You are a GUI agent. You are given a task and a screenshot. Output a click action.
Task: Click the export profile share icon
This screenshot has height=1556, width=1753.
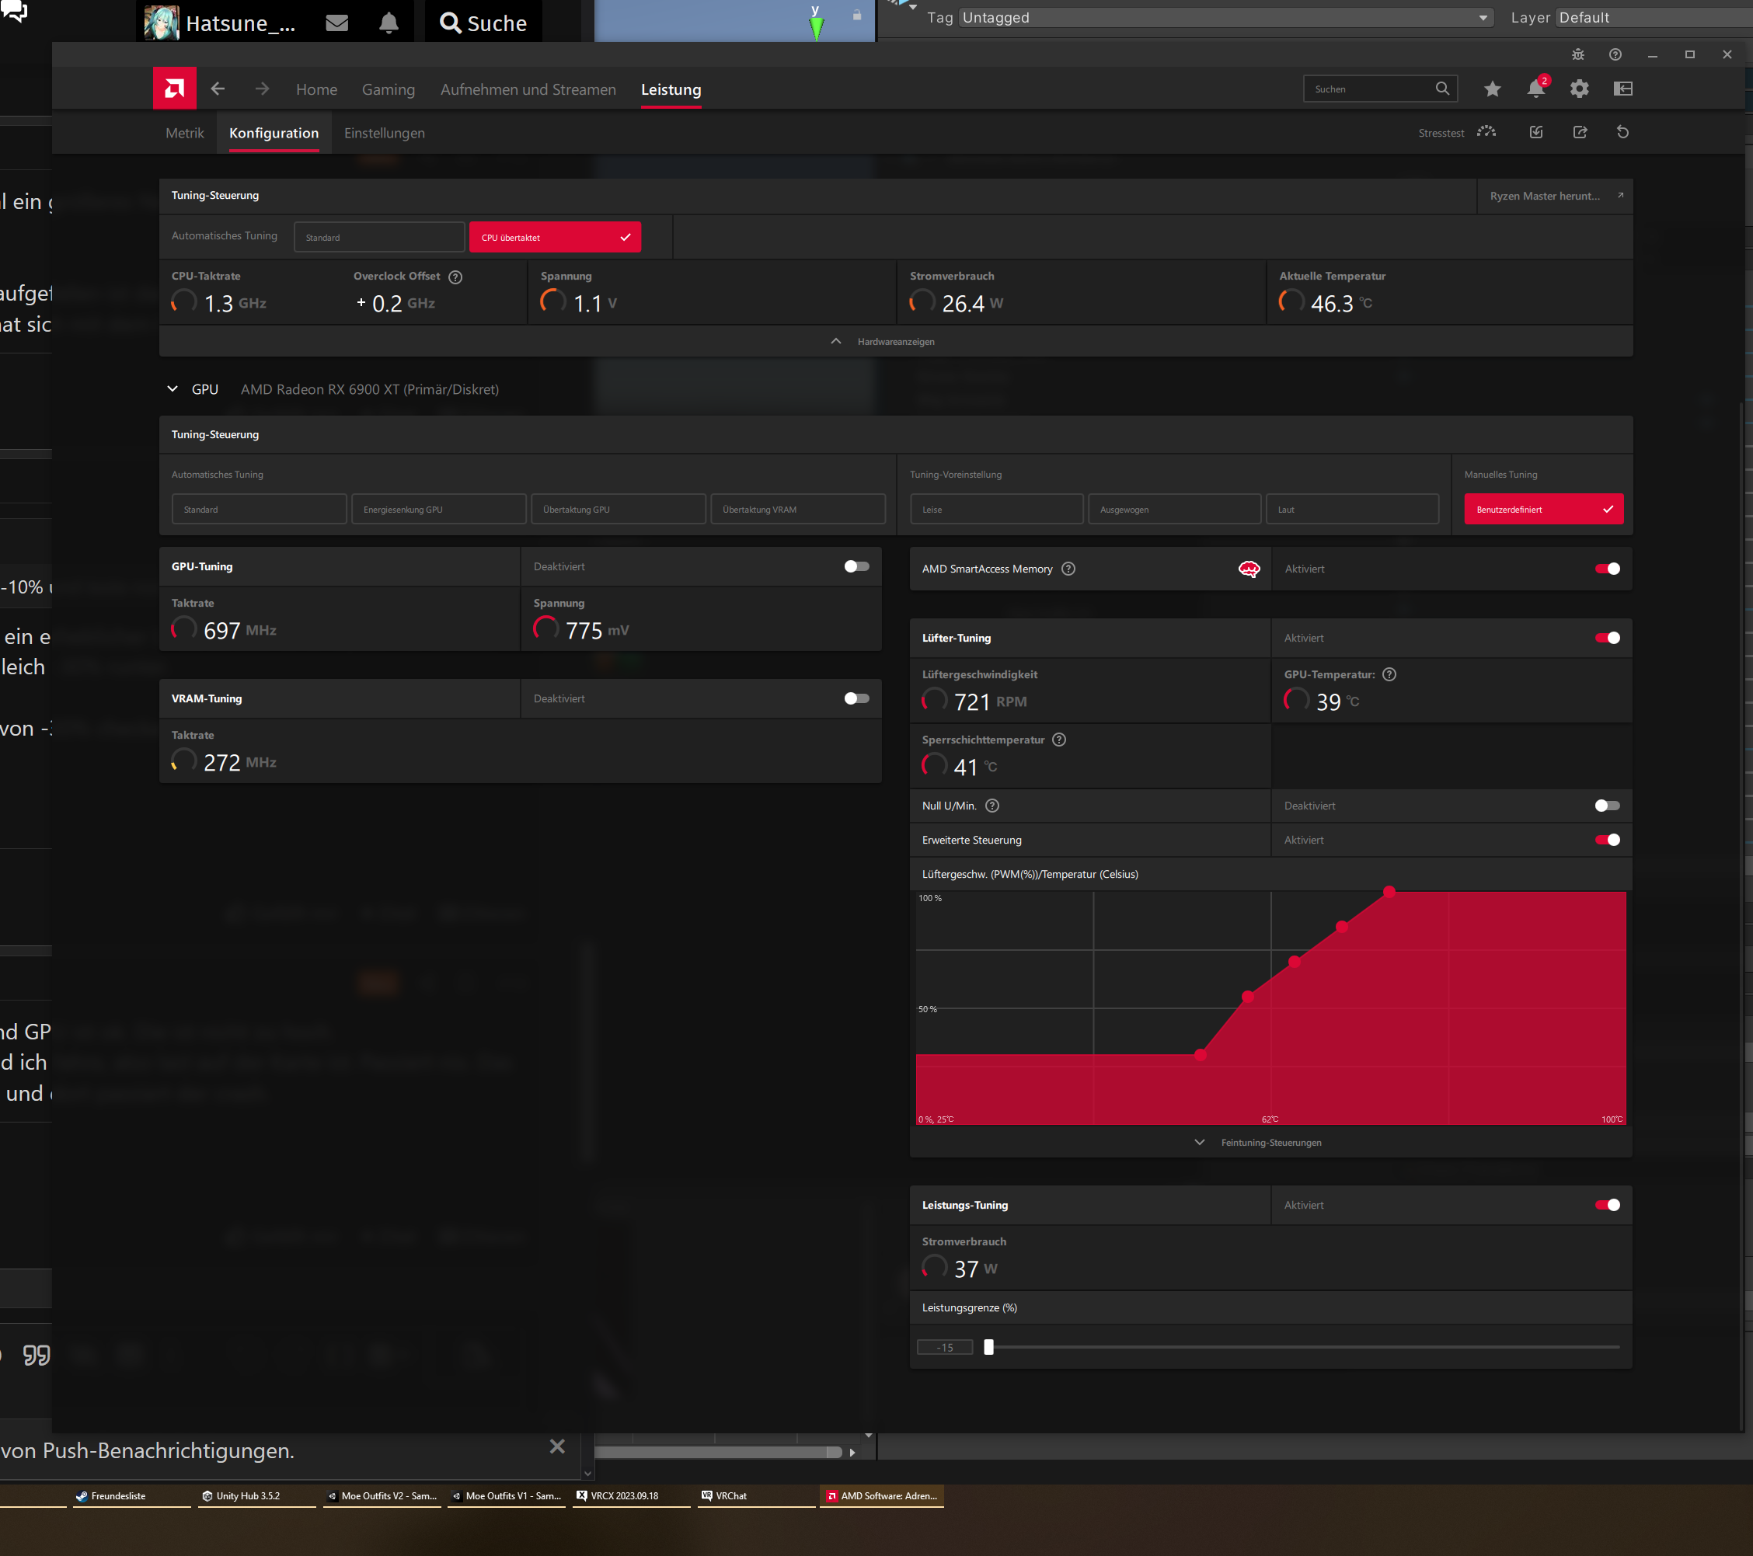1580,132
